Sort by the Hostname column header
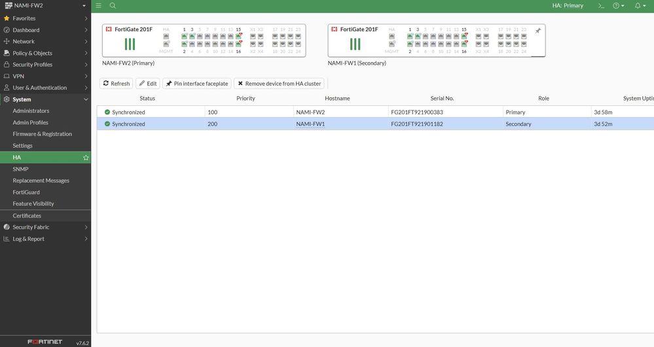This screenshot has width=654, height=347. (x=337, y=98)
